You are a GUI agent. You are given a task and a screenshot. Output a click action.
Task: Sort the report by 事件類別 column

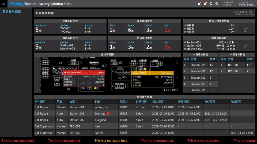pos(40,102)
